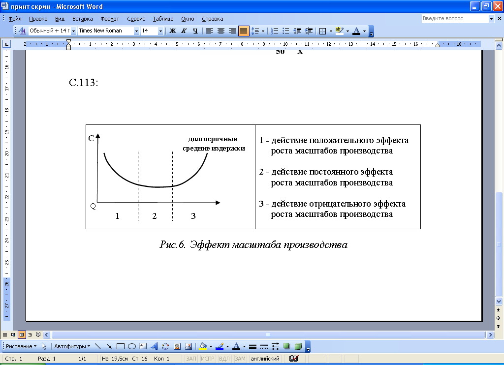Click the line spacing icon

tap(255, 31)
